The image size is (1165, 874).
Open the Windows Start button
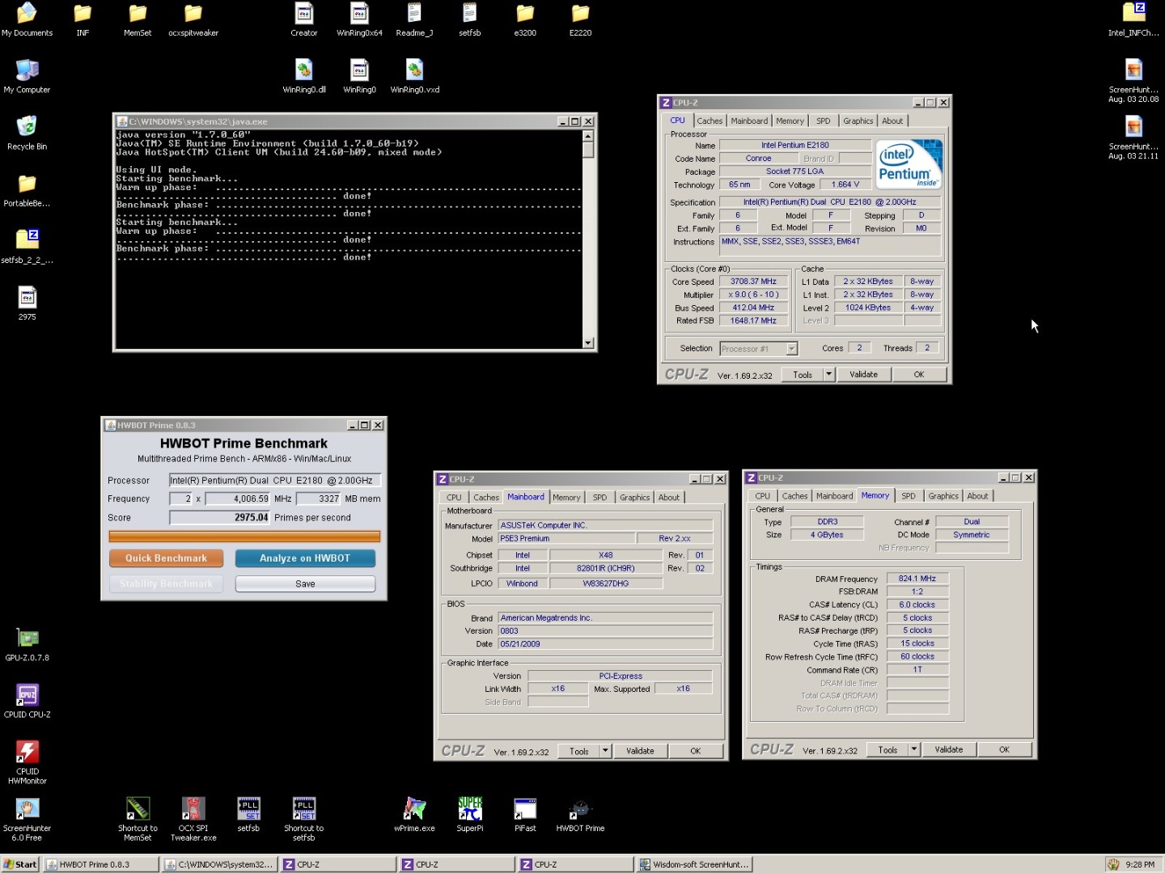coord(20,864)
